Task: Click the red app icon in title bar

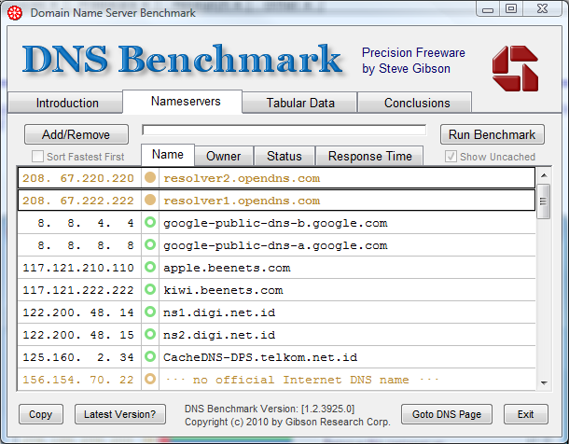Action: [15, 13]
